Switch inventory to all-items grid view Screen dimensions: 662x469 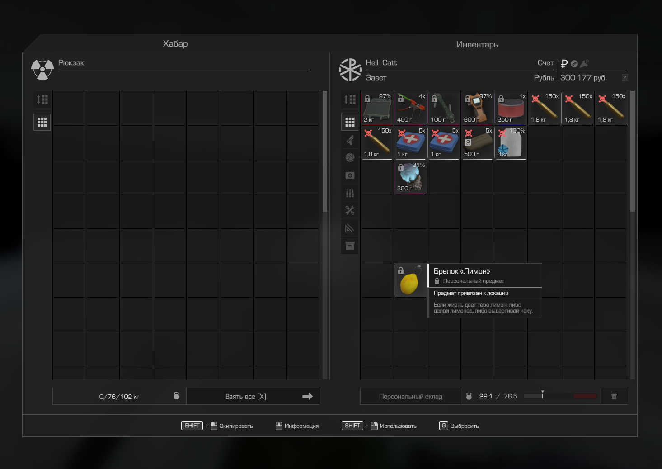click(350, 122)
